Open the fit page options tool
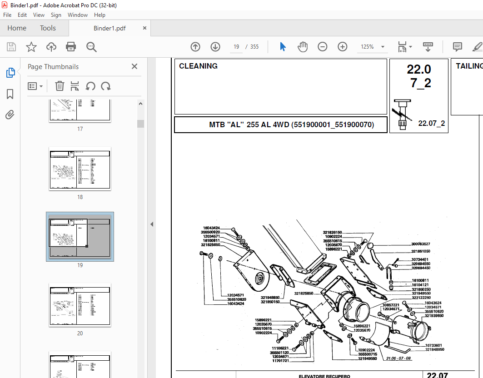The width and height of the screenshot is (483, 378). point(402,47)
